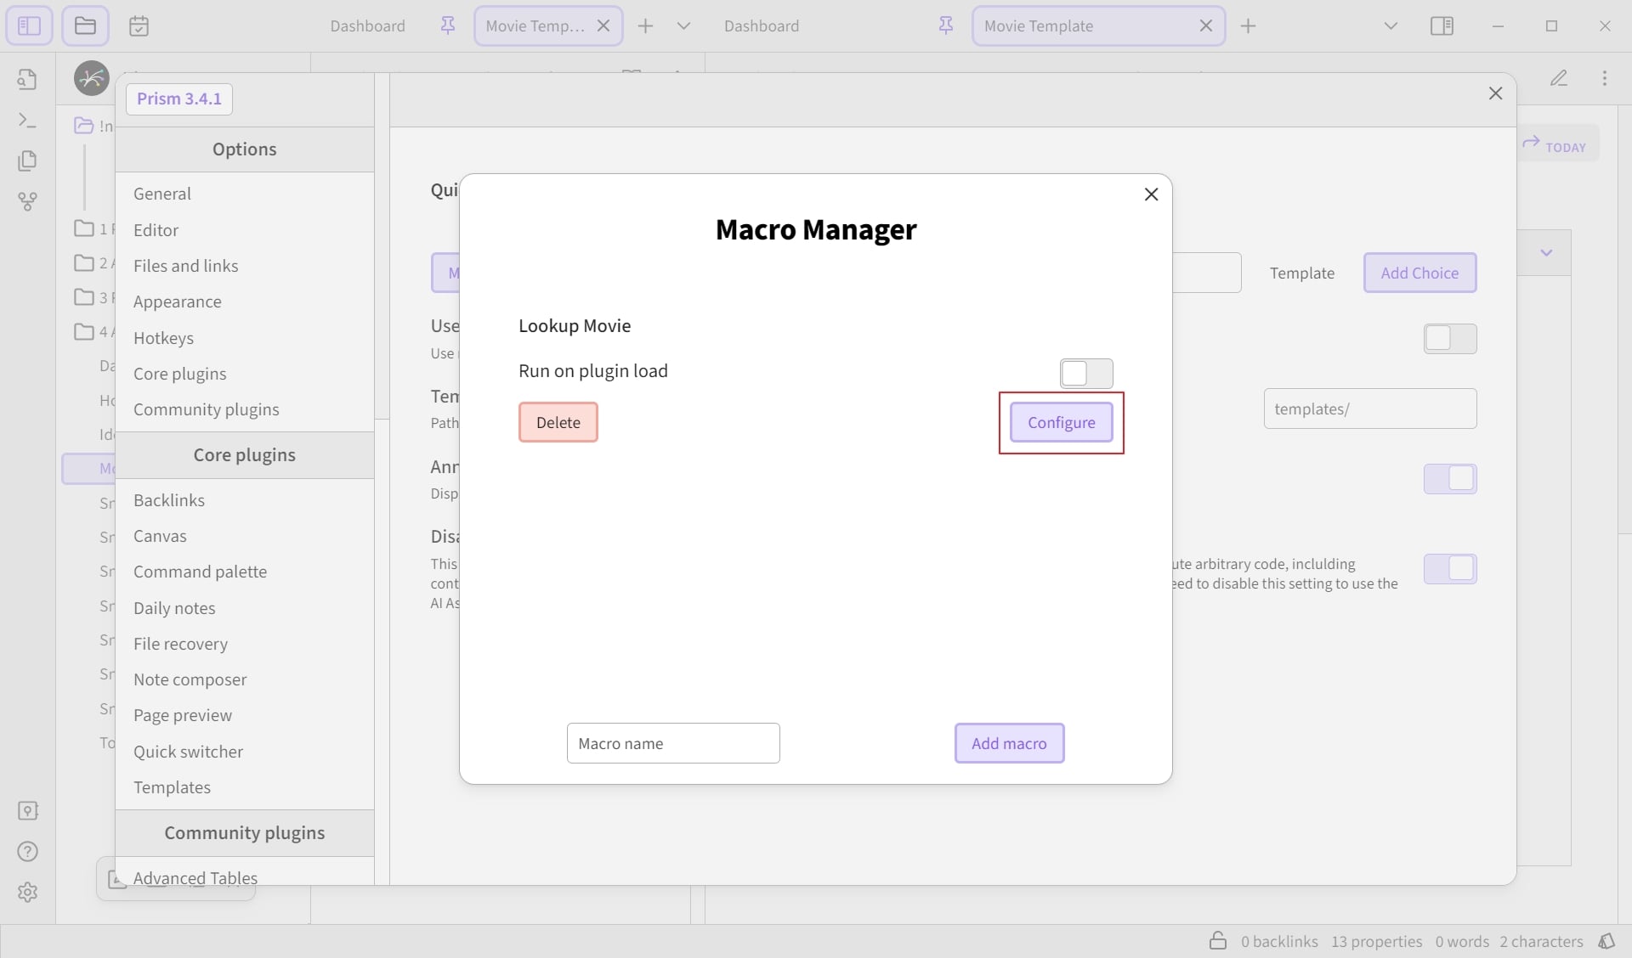Viewport: 1632px width, 958px height.
Task: Click the Prism 3.4.1 theme badge
Action: [x=178, y=99]
